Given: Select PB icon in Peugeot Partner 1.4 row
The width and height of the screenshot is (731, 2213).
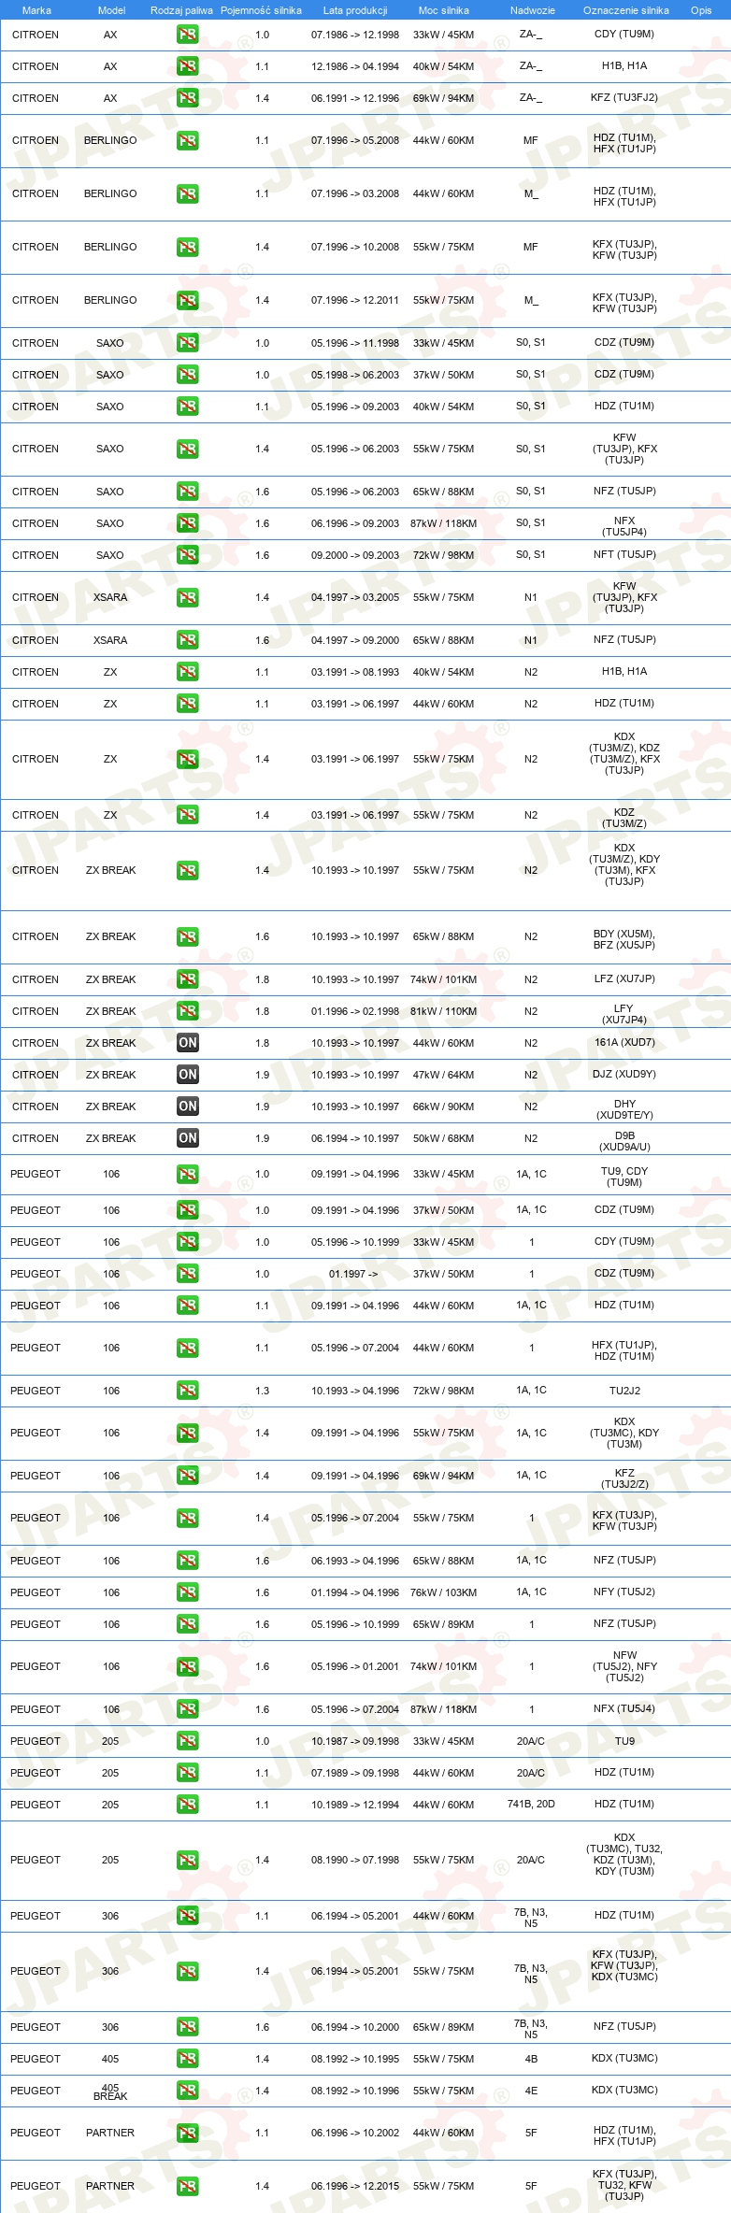Looking at the screenshot, I should [x=188, y=2187].
